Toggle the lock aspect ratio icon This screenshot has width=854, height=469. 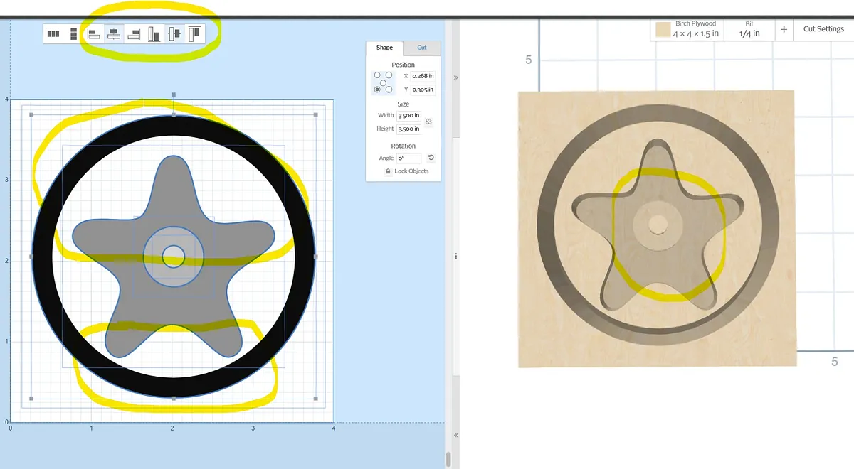[428, 122]
